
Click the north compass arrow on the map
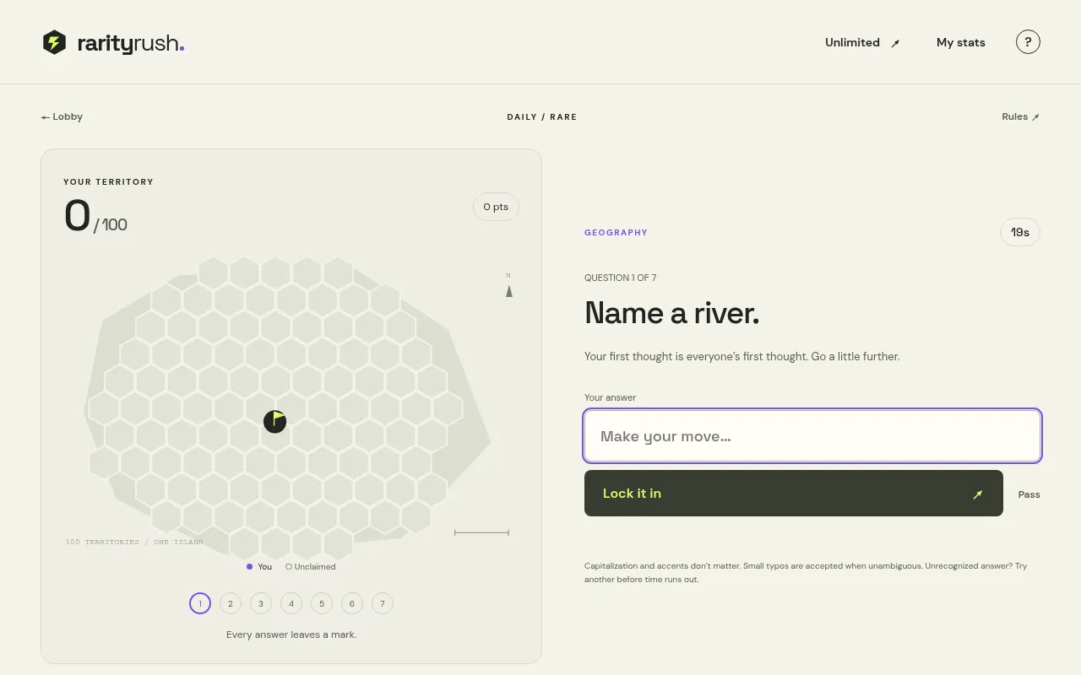[509, 290]
